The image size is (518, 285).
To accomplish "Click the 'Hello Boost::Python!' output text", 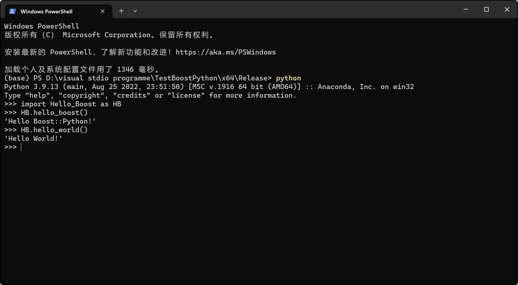I will [x=50, y=122].
